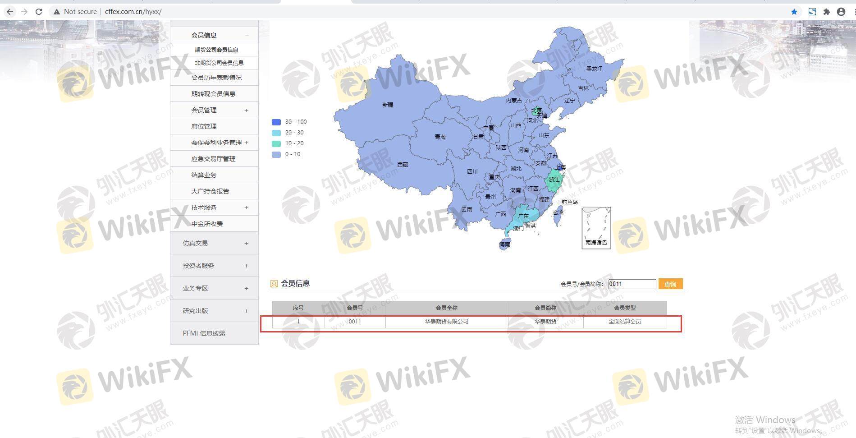Viewport: 856px width, 438px height.
Task: Open 结算业务 sidebar link
Action: [x=204, y=175]
